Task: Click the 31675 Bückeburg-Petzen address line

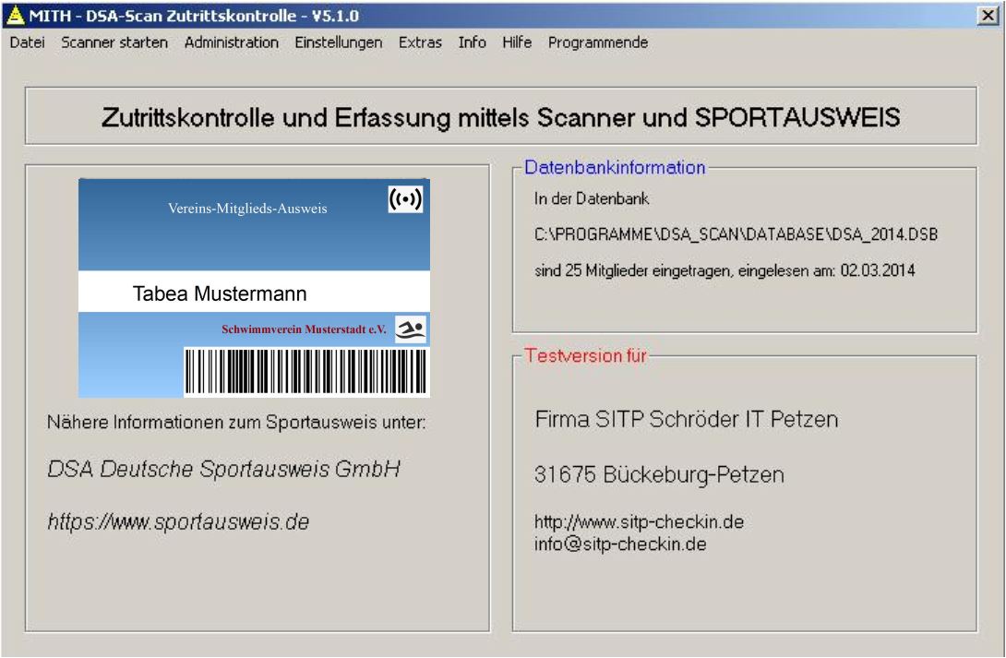Action: click(x=659, y=475)
